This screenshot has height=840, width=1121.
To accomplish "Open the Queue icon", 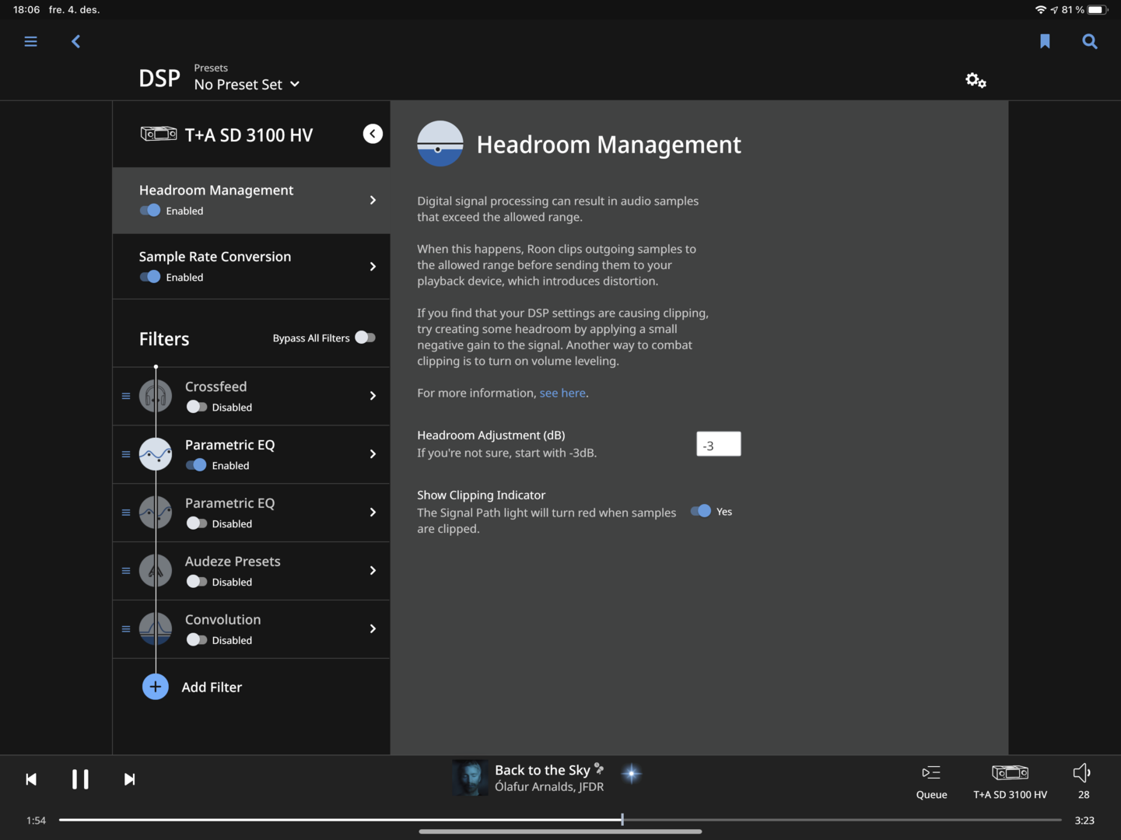I will [x=931, y=772].
